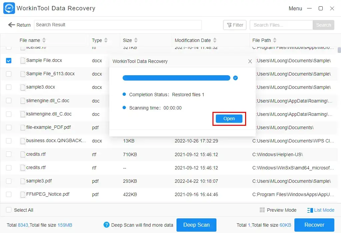Click file icon of FFMPEG_Notice.pdf
This screenshot has width=341, height=233.
[23, 194]
